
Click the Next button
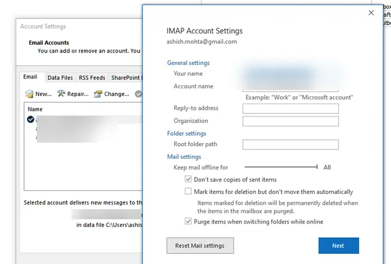(338, 246)
